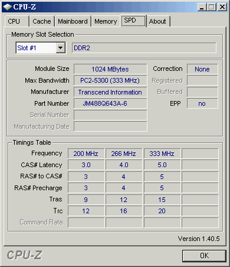Click the Version 1.40.5 text
The width and height of the screenshot is (230, 267).
click(x=199, y=239)
